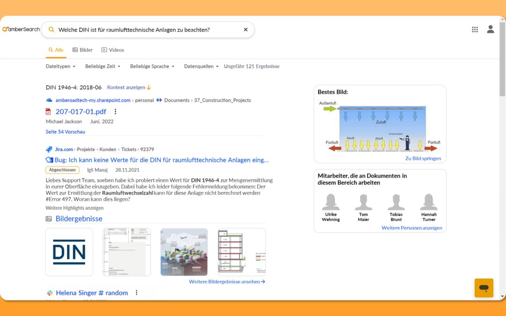Click Ulrike Wehning's avatar

[x=331, y=202]
